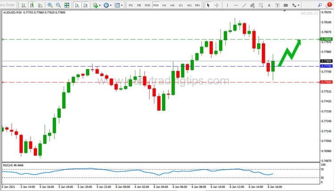Select the Text Label tool
This screenshot has height=191, width=334.
(277, 5)
